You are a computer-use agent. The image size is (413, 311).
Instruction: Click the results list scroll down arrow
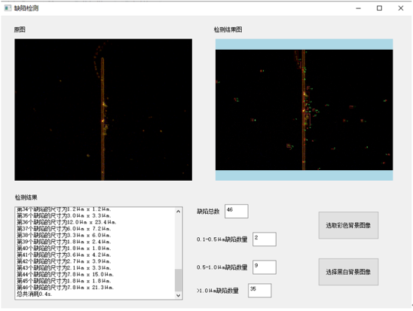coord(179,295)
